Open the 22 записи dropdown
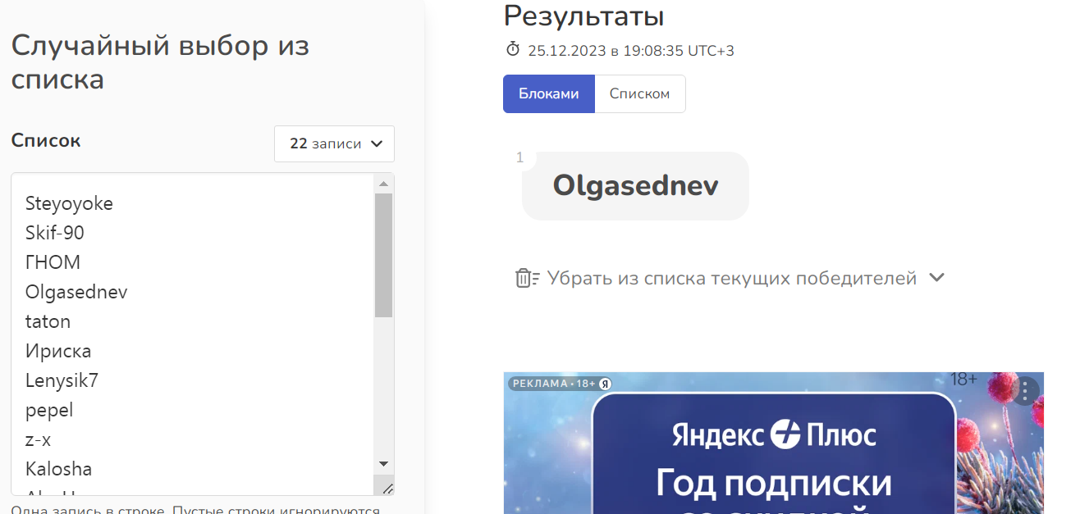Screen dimensions: 1080x514 [x=334, y=143]
